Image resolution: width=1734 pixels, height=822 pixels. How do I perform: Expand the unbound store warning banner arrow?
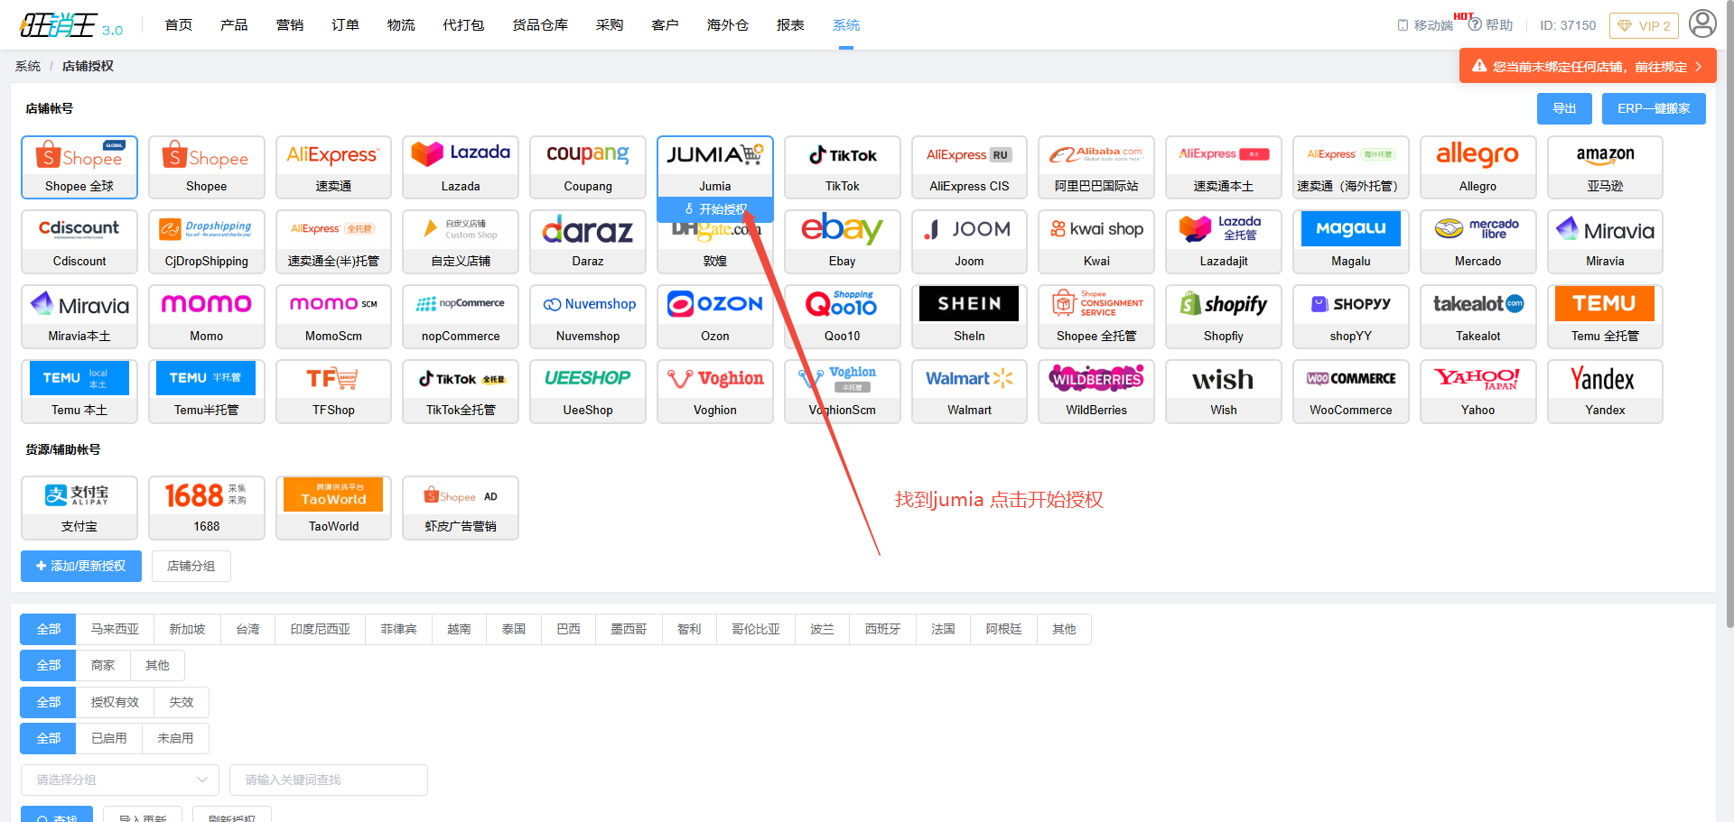(x=1699, y=67)
